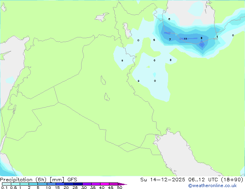Select the 1–2 mm legend color box
The height and width of the screenshot is (189, 245).
24,184
